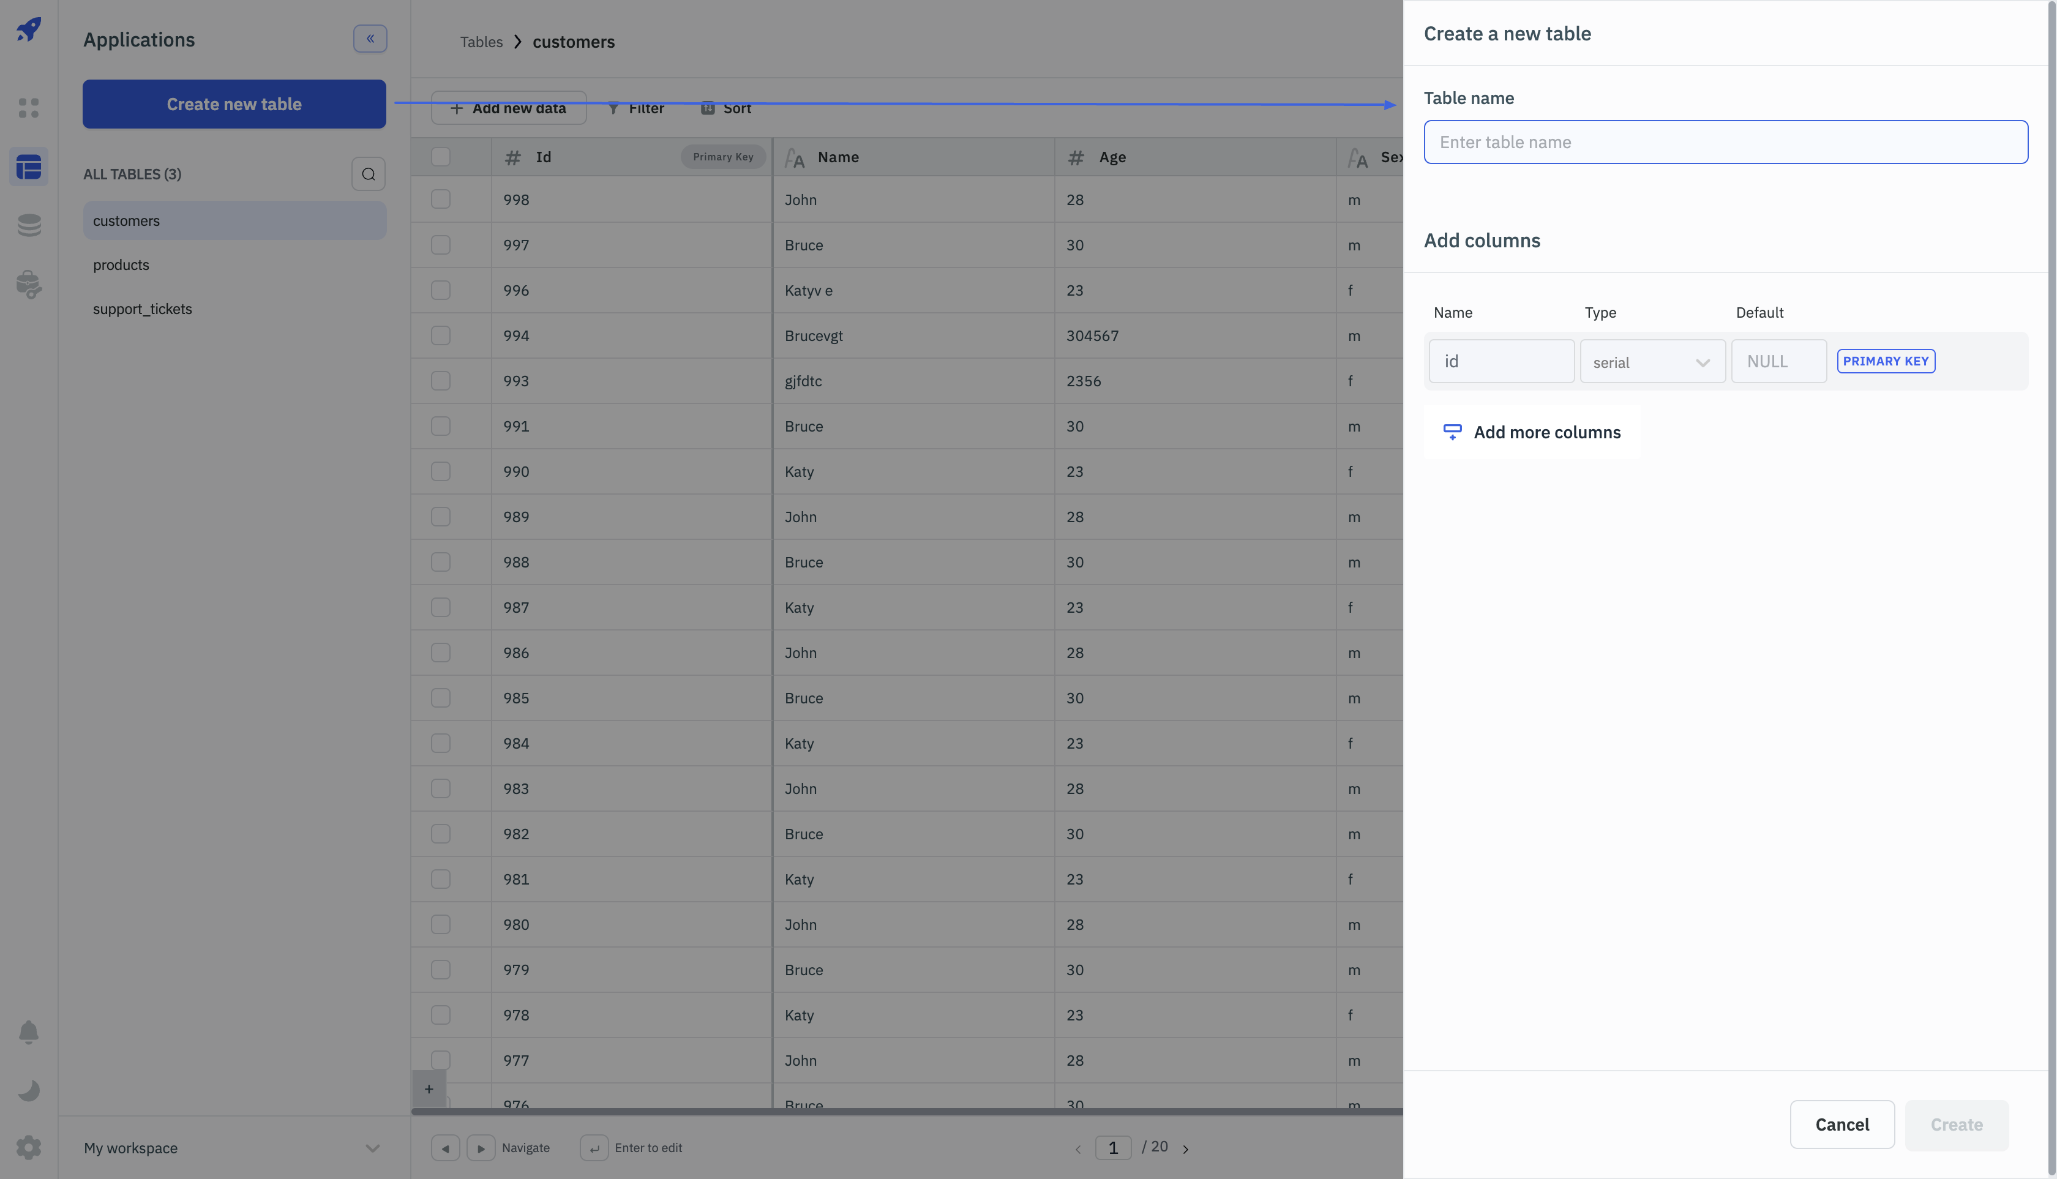Collapse the Applications panel with double-chevron

click(369, 39)
